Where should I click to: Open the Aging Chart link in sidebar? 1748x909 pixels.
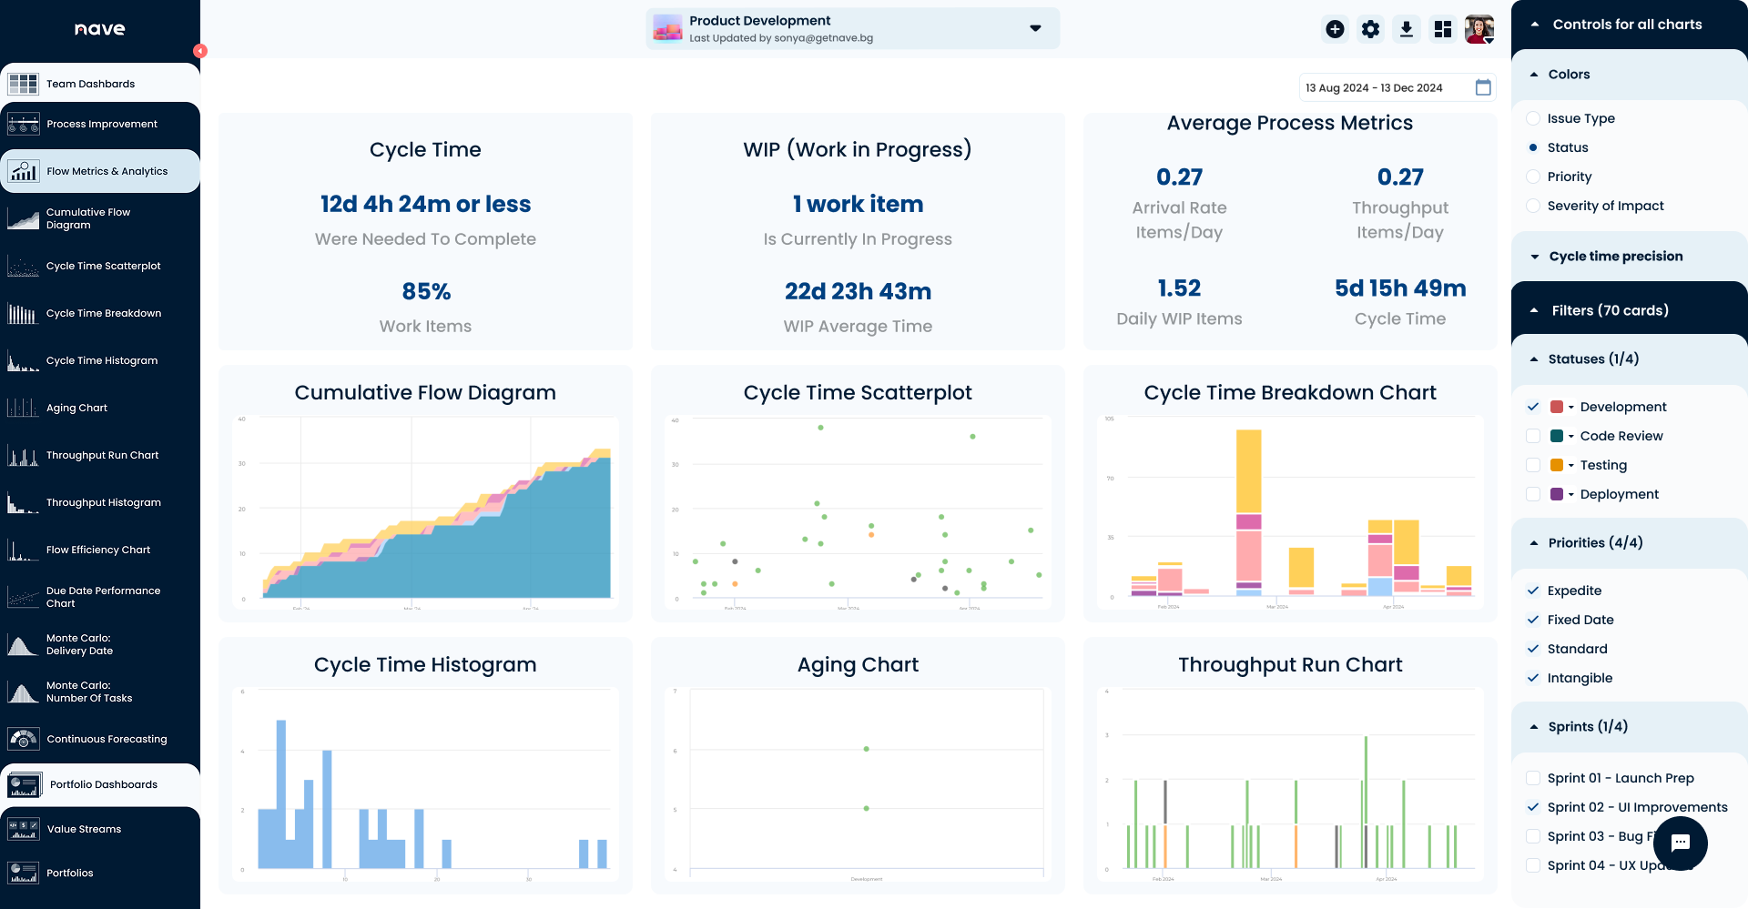pos(76,408)
